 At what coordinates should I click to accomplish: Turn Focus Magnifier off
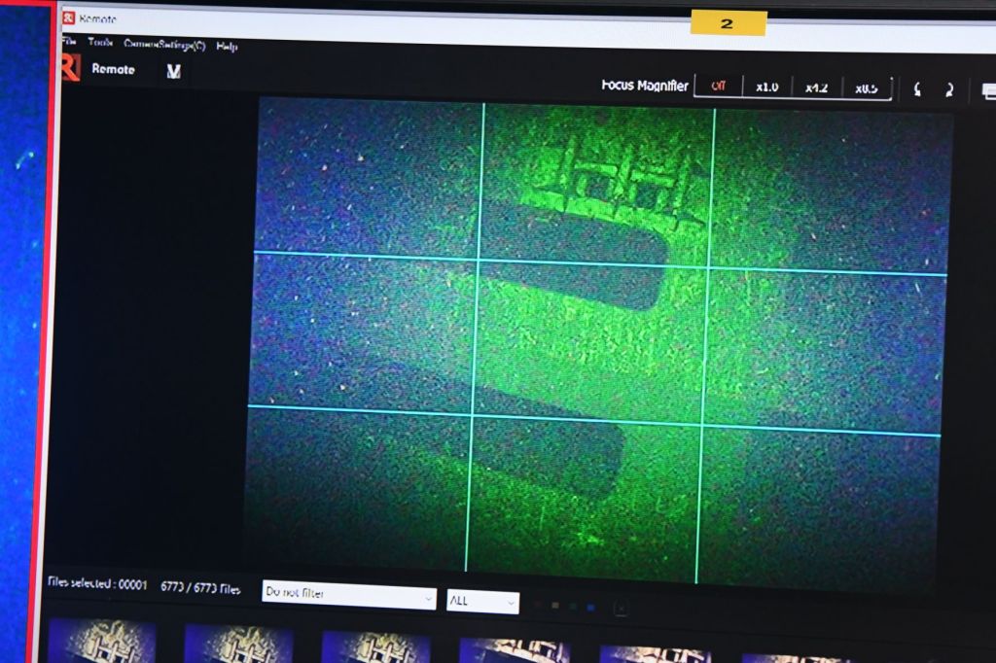[x=718, y=86]
